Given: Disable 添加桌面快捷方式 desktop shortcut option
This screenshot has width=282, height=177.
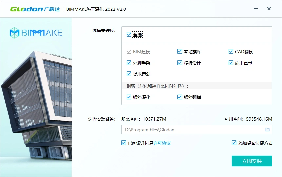Looking at the screenshot, I should tap(234, 143).
